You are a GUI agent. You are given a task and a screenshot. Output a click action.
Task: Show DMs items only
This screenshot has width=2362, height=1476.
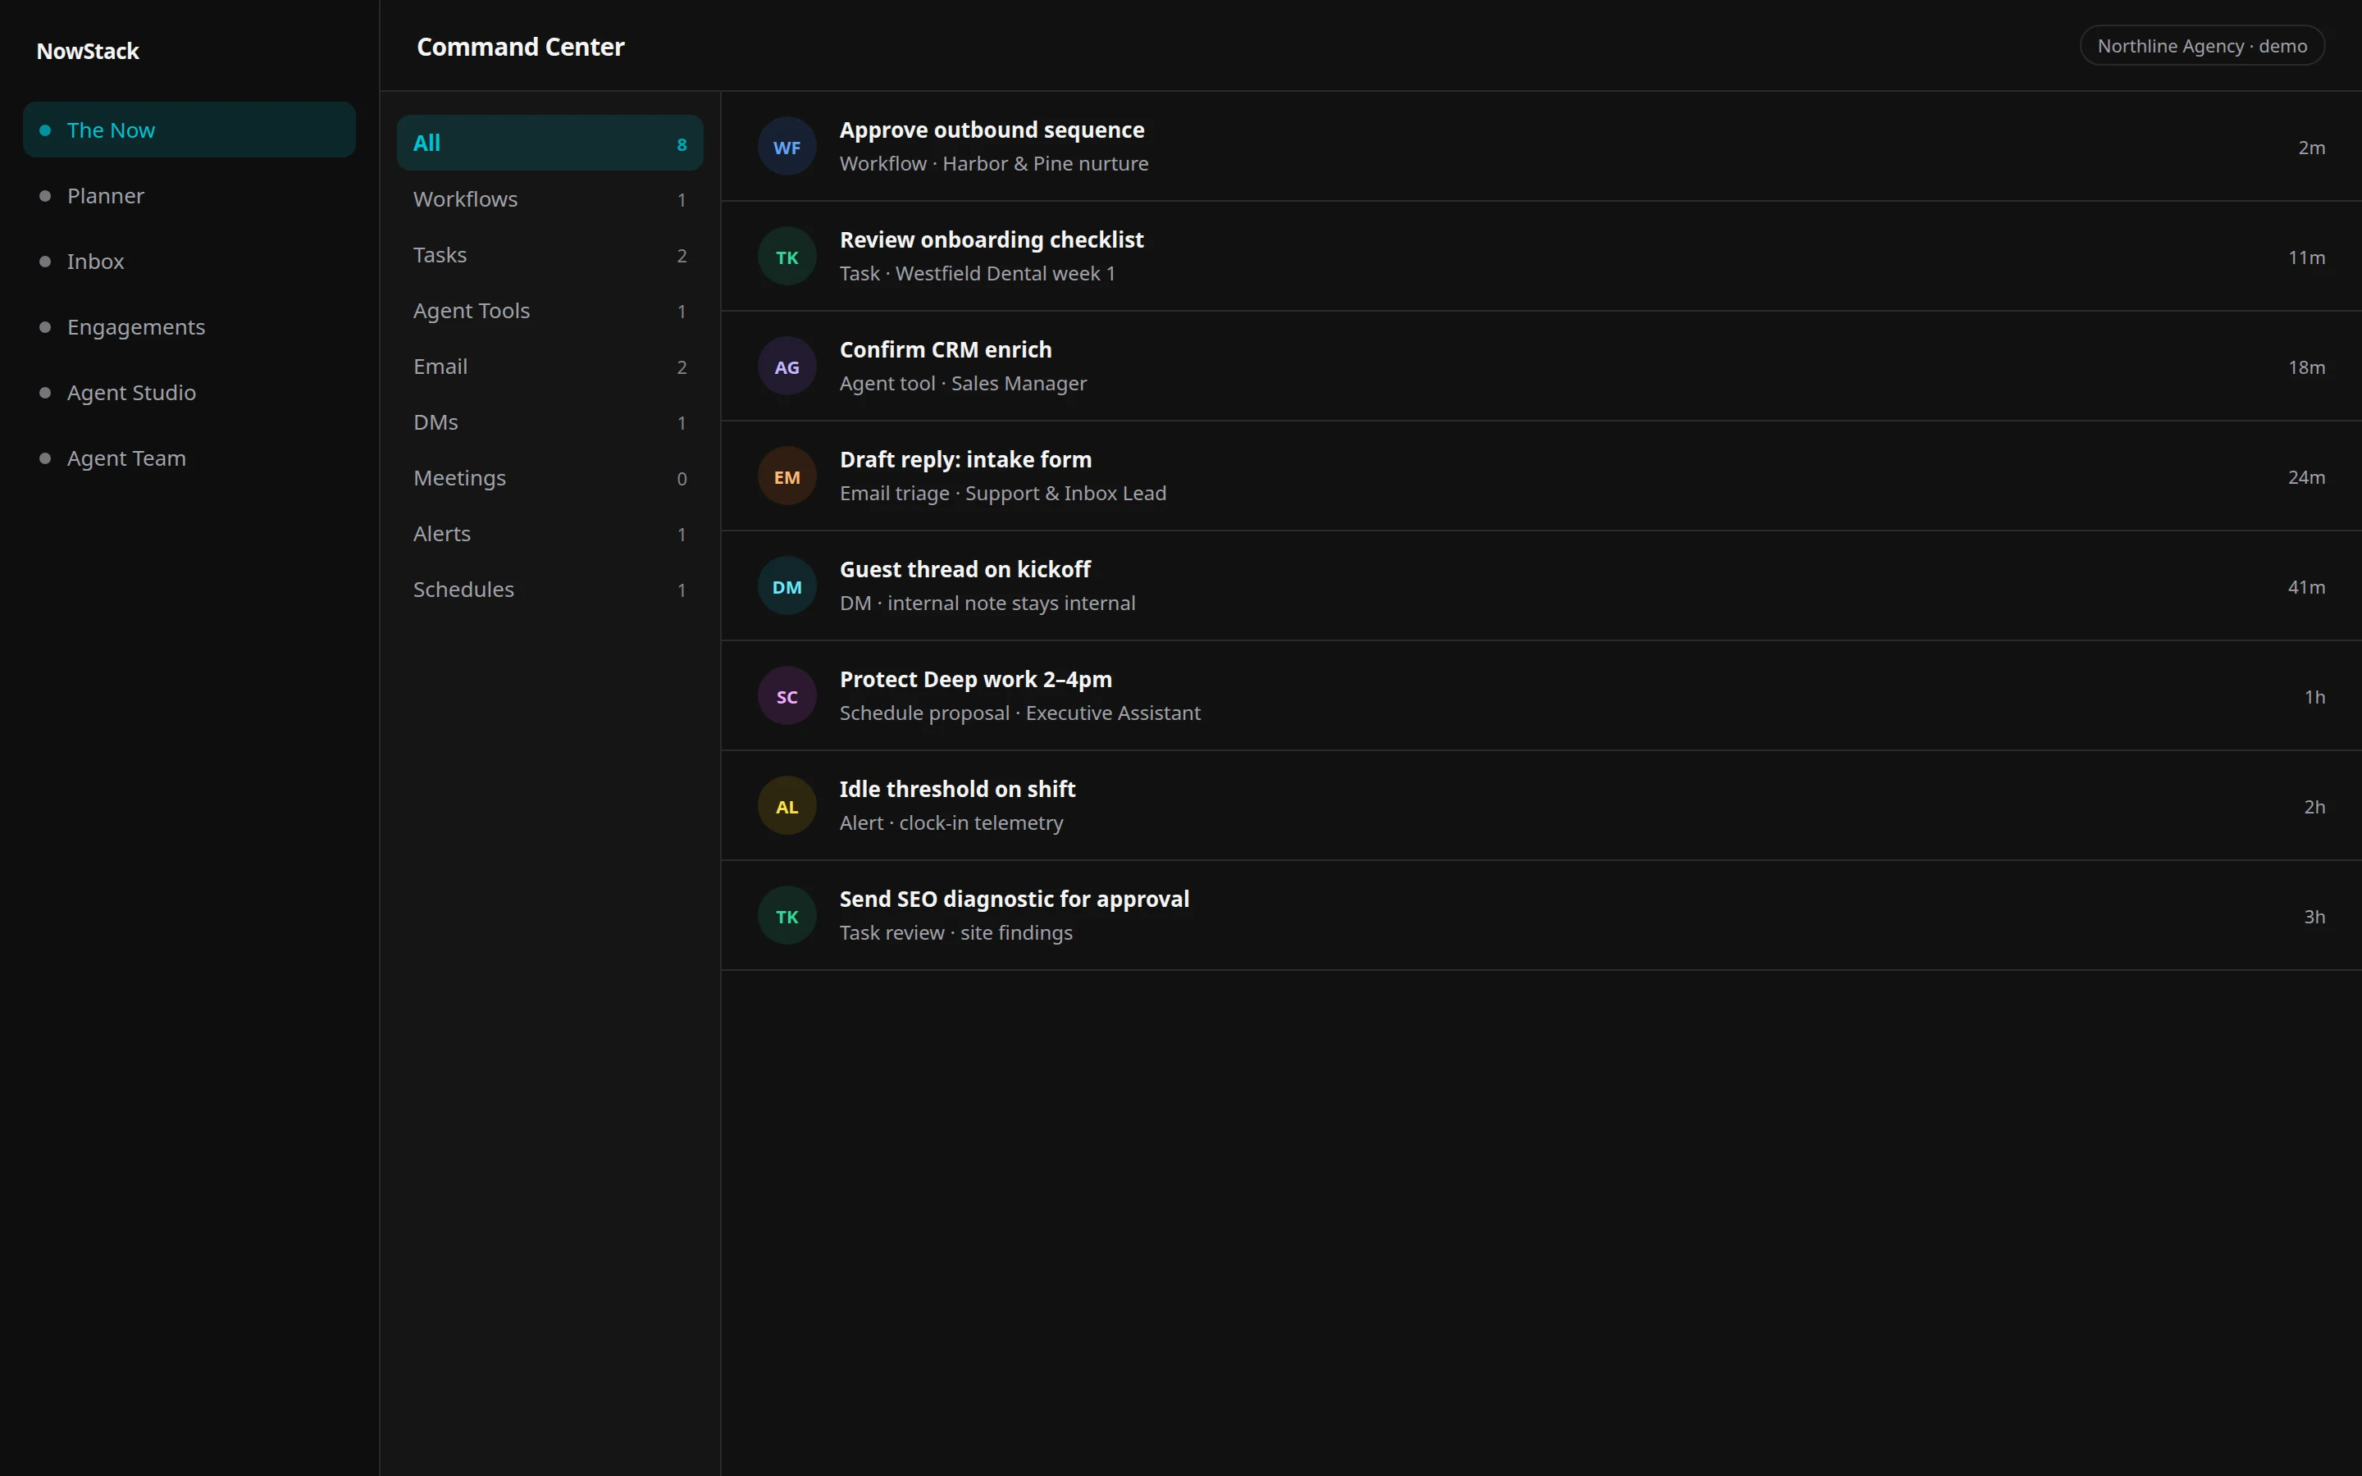click(x=549, y=421)
